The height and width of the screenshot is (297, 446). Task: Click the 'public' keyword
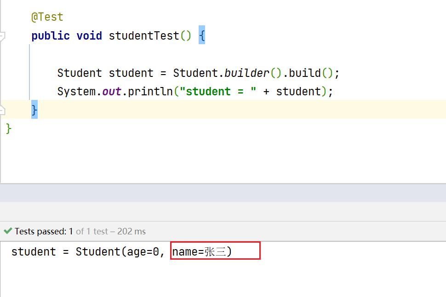[51, 36]
